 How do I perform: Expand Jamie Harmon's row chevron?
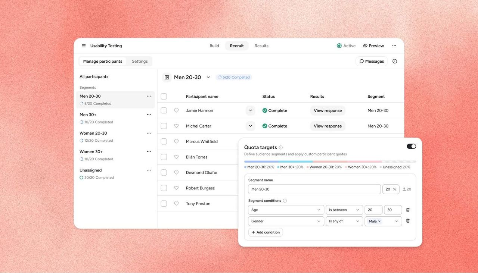(251, 110)
